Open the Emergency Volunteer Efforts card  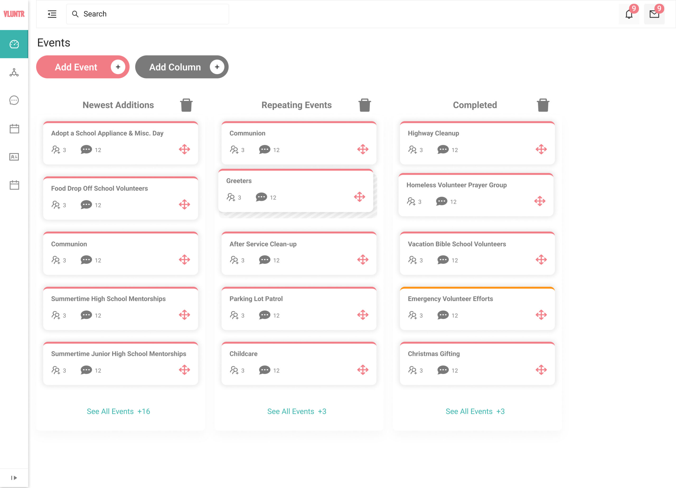(x=450, y=299)
